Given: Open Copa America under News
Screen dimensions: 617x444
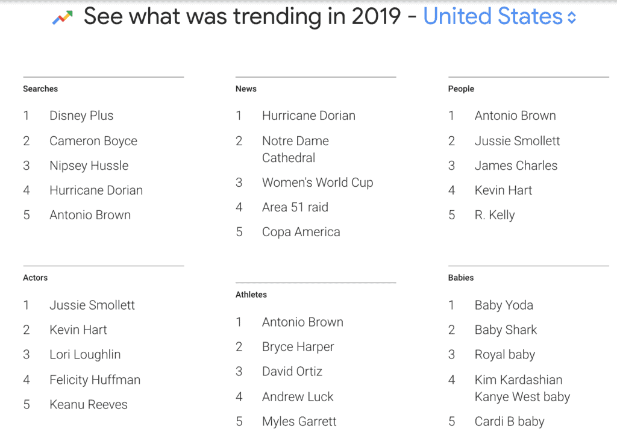Looking at the screenshot, I should click(x=301, y=232).
